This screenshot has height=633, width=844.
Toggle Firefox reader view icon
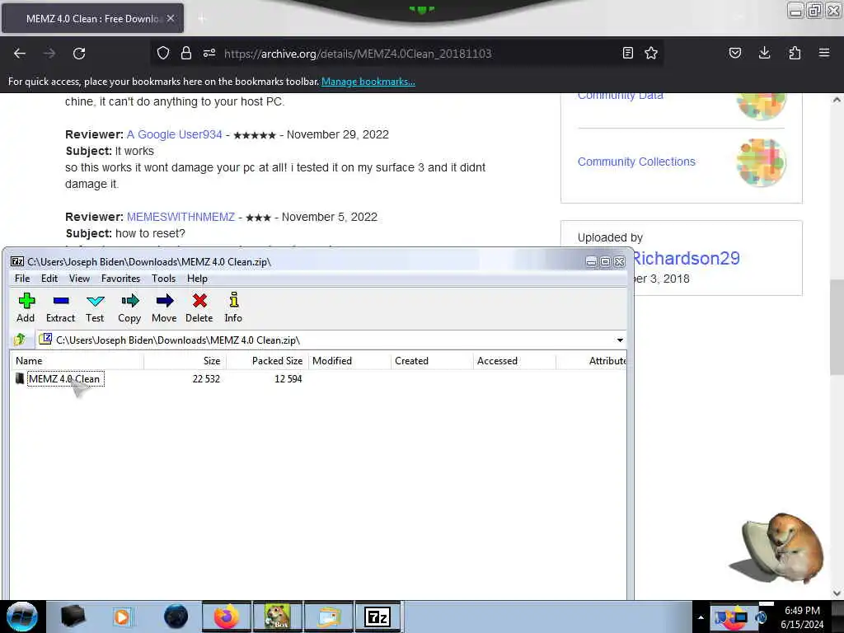pos(627,53)
